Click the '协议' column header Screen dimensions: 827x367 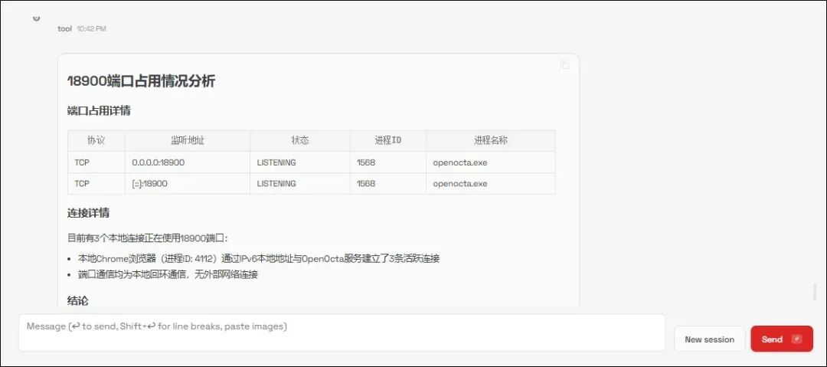tap(96, 140)
